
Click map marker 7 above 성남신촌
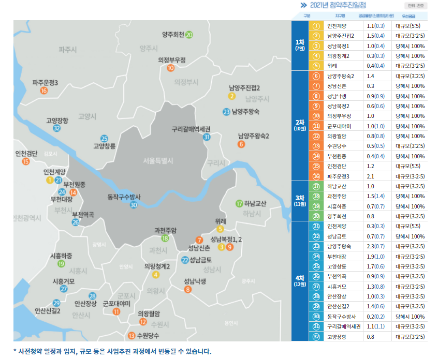[x=199, y=240]
